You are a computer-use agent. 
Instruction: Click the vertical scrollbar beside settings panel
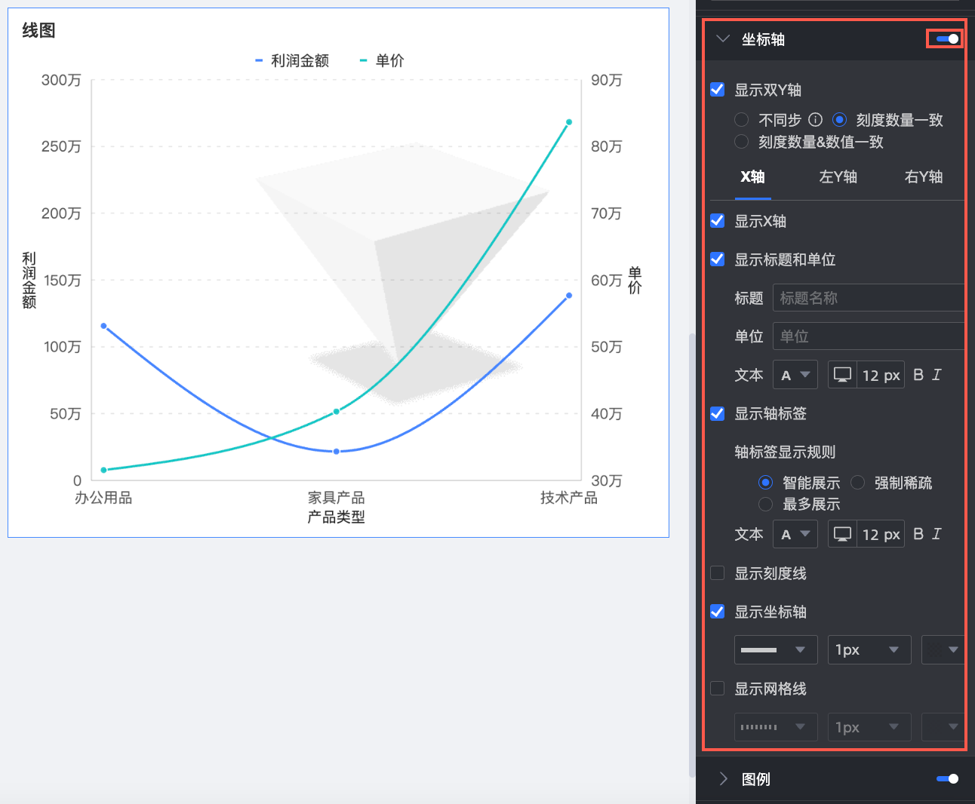click(x=692, y=554)
